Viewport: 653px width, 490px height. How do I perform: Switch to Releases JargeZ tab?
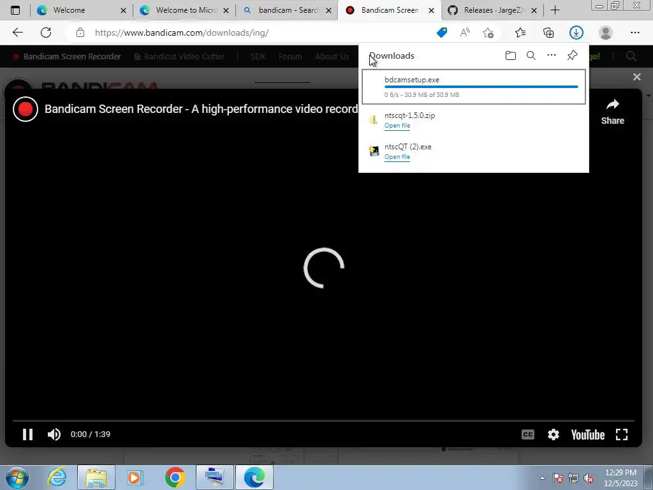click(x=493, y=10)
